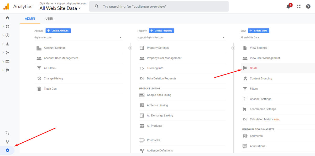Click the Account Settings building icon
This screenshot has width=315, height=156.
(x=39, y=48)
